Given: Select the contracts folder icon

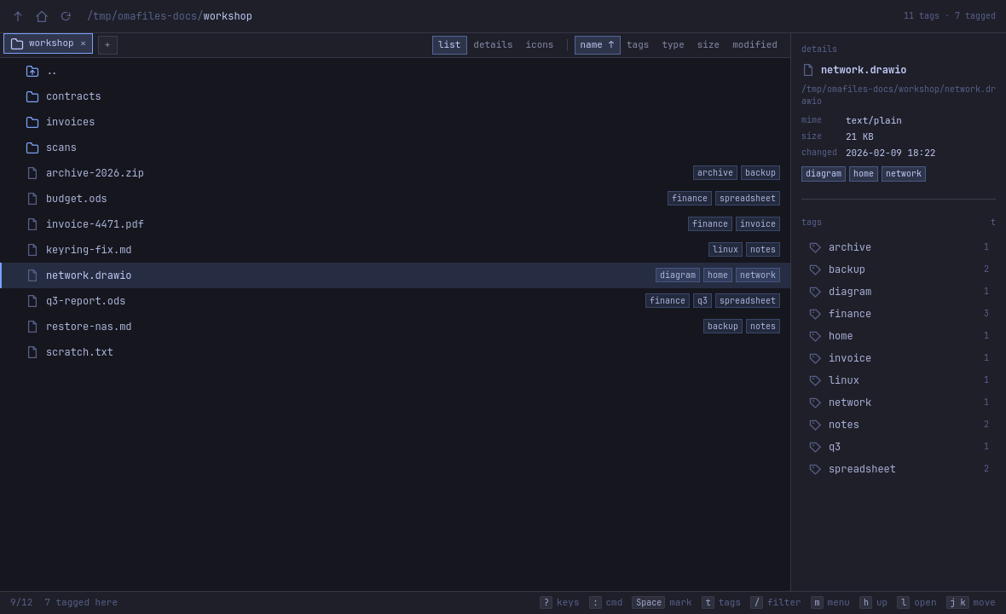Looking at the screenshot, I should pyautogui.click(x=32, y=97).
